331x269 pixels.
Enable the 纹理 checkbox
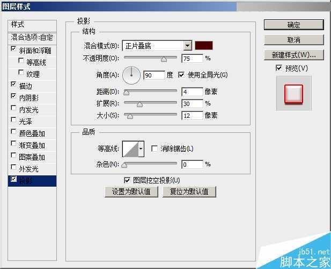click(x=21, y=73)
